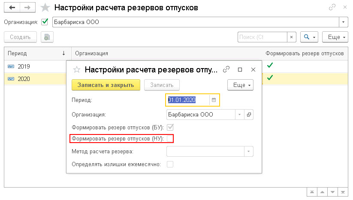Viewport: 353px width, 200px height.
Task: Click the Записать и закрыть button
Action: click(106, 85)
